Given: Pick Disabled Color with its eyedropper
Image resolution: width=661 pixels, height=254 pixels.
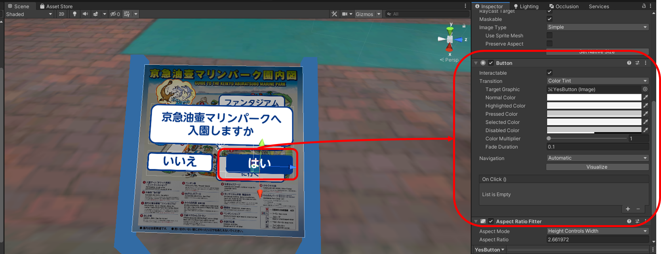Looking at the screenshot, I should click(x=646, y=130).
